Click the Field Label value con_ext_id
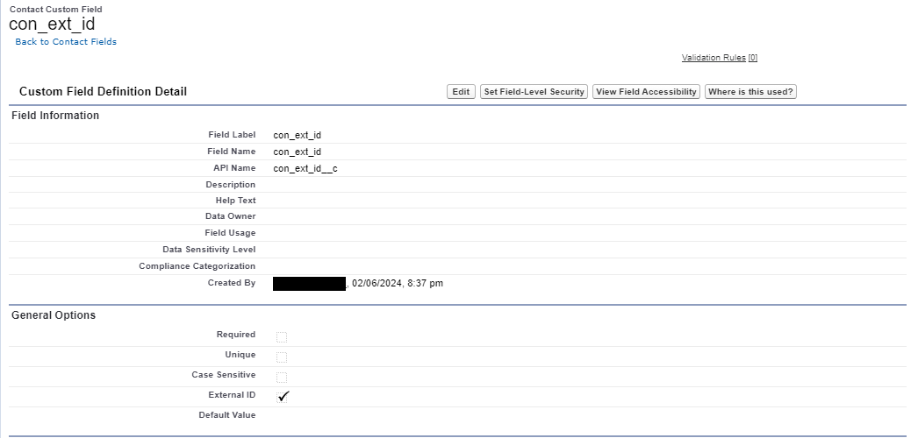The width and height of the screenshot is (918, 438). pos(297,135)
